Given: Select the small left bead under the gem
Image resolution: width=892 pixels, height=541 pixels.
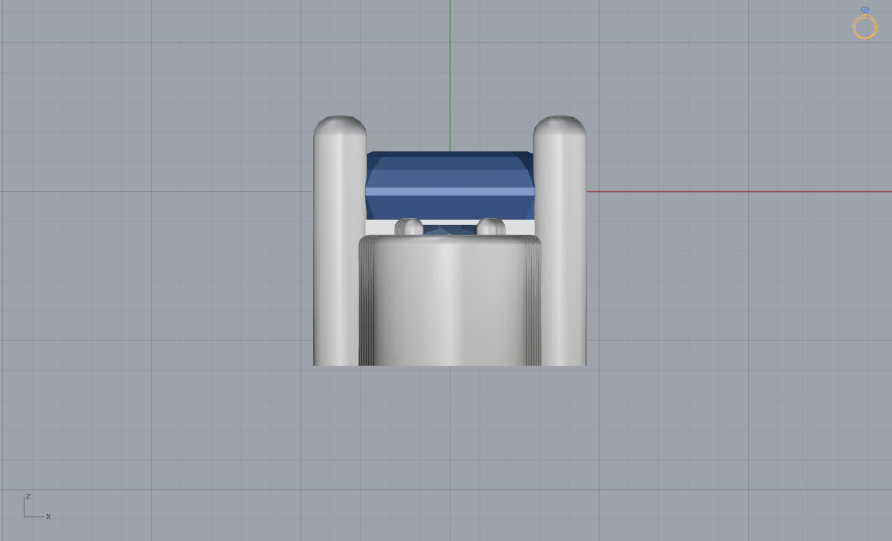Looking at the screenshot, I should coord(409,227).
